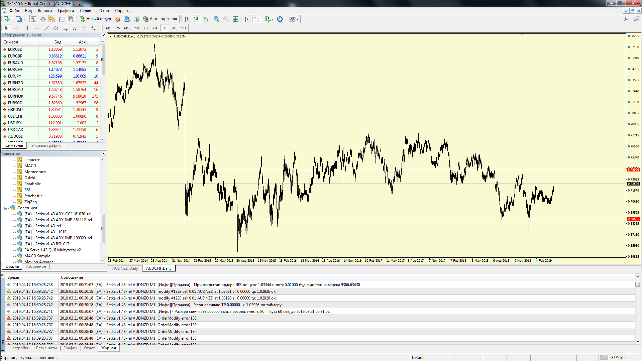The height and width of the screenshot is (361, 642).
Task: Select the cursor arrow tool
Action: pyautogui.click(x=7, y=28)
